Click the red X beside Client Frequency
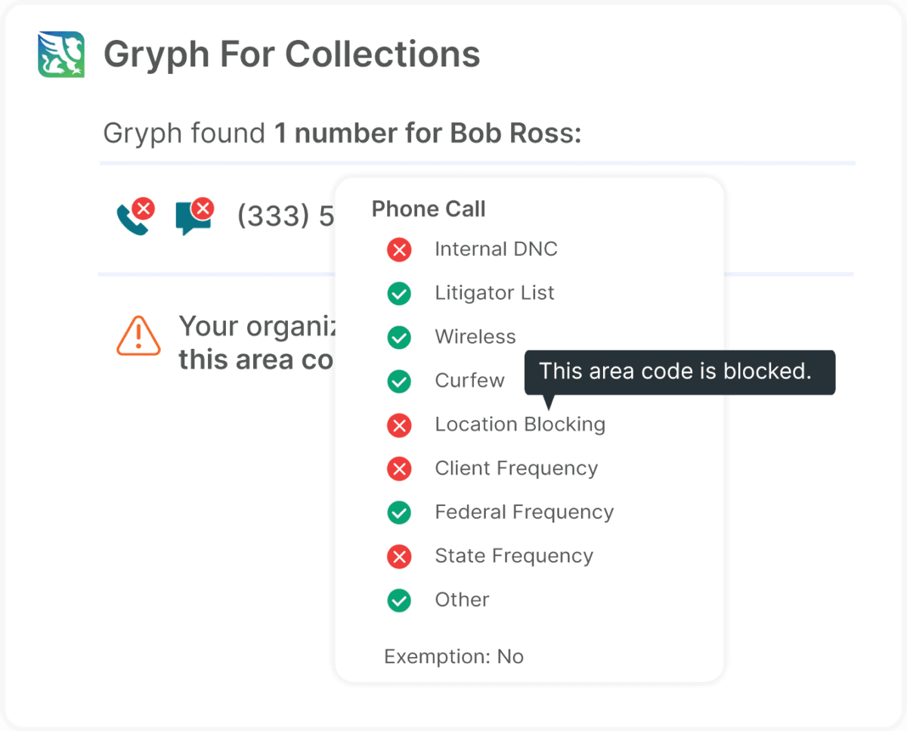This screenshot has height=731, width=907. pos(399,469)
